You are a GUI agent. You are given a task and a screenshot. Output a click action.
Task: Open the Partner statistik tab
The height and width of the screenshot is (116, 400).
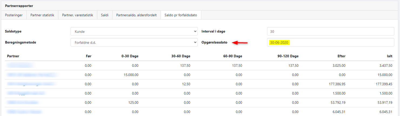[42, 15]
